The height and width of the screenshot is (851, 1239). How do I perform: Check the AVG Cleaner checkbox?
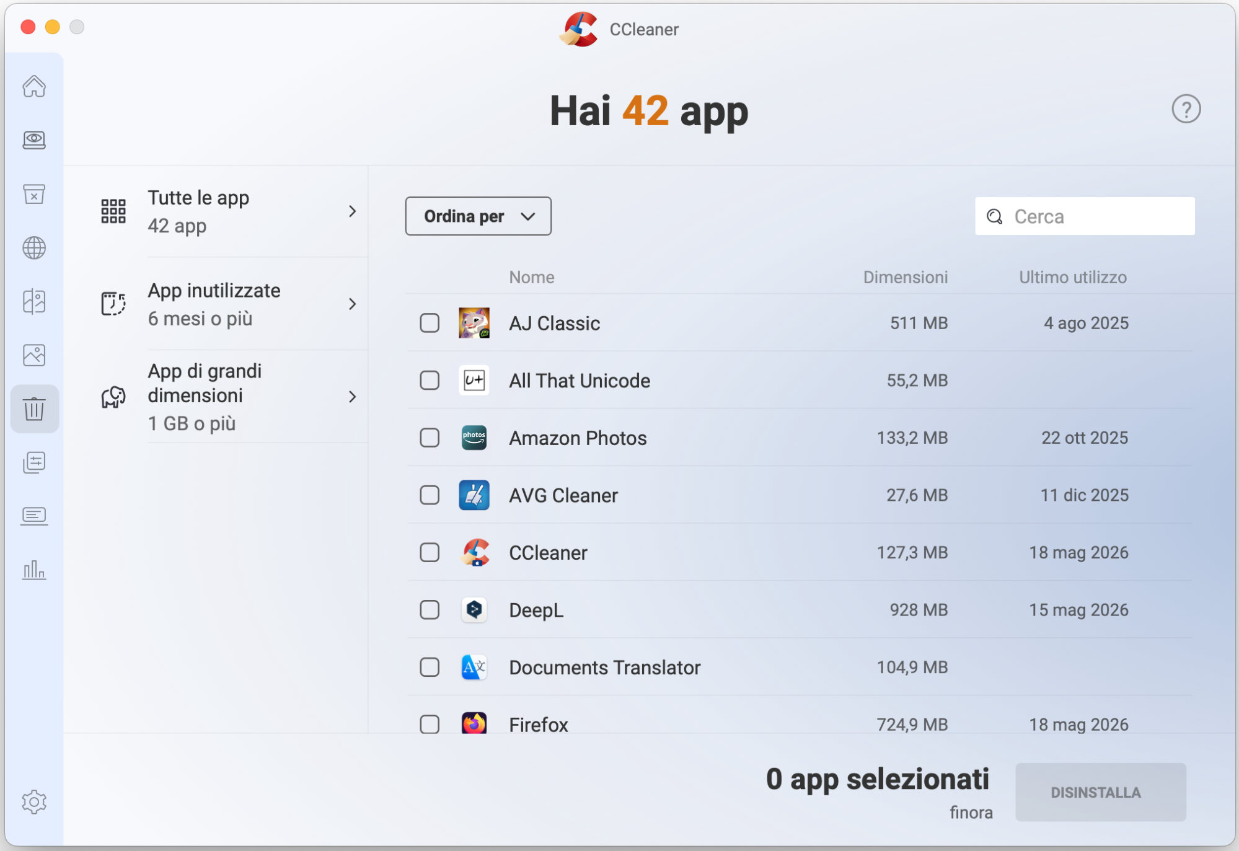[x=430, y=495]
